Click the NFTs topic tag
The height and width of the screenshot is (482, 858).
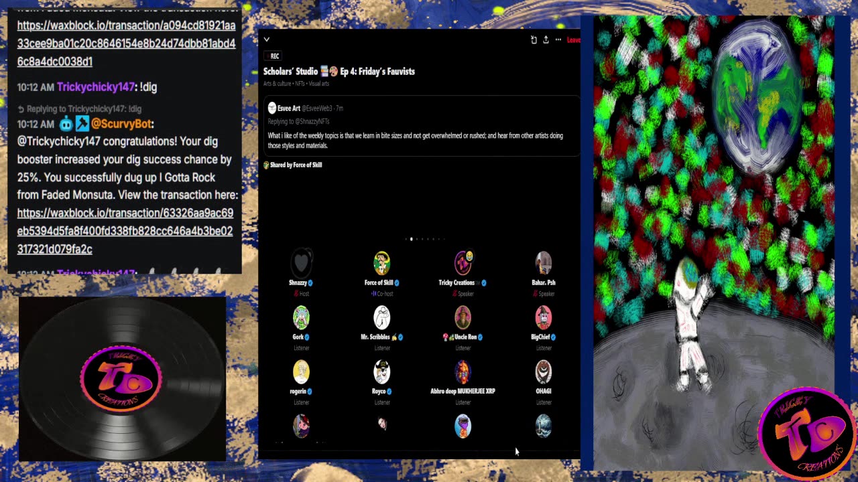coord(300,84)
